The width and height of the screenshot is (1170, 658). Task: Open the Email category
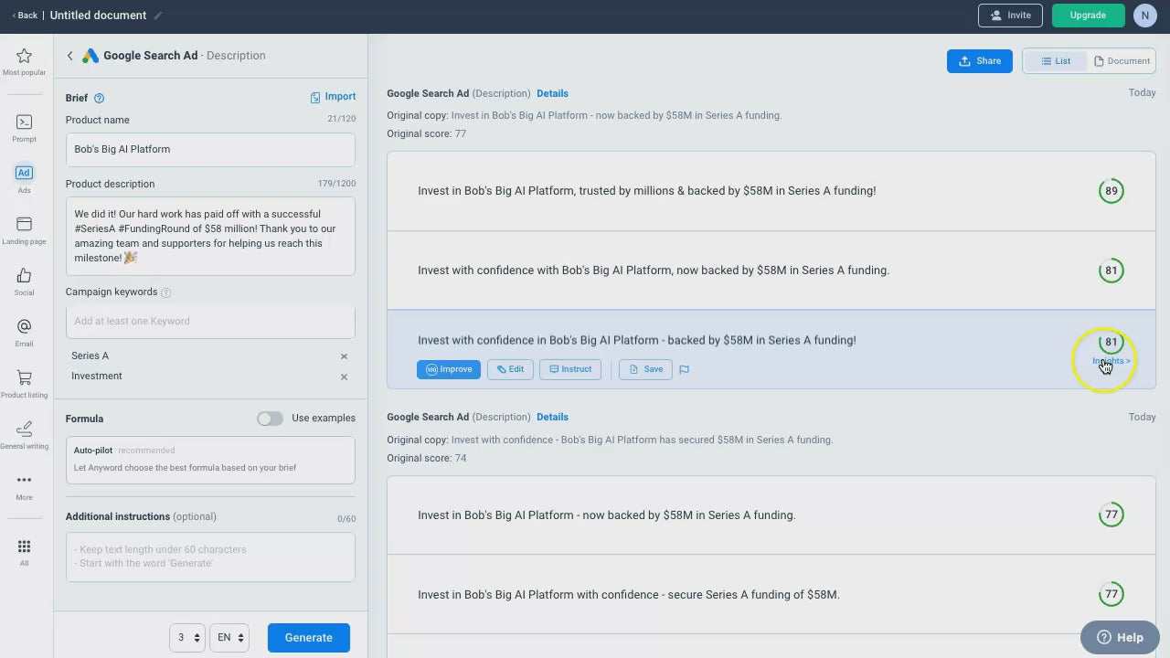click(x=24, y=333)
